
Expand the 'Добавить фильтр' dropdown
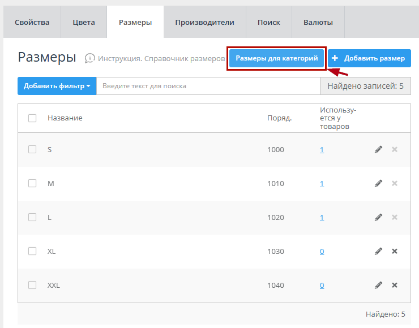click(x=57, y=86)
